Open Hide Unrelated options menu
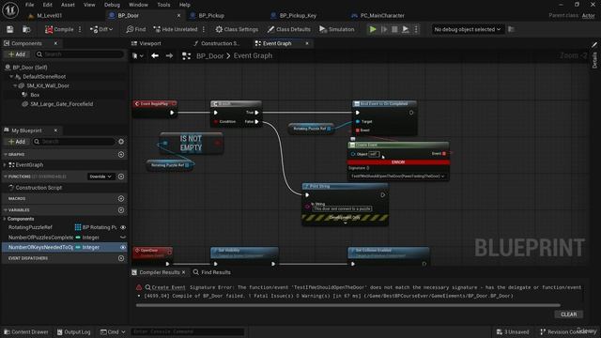This screenshot has width=601, height=338. [204, 29]
